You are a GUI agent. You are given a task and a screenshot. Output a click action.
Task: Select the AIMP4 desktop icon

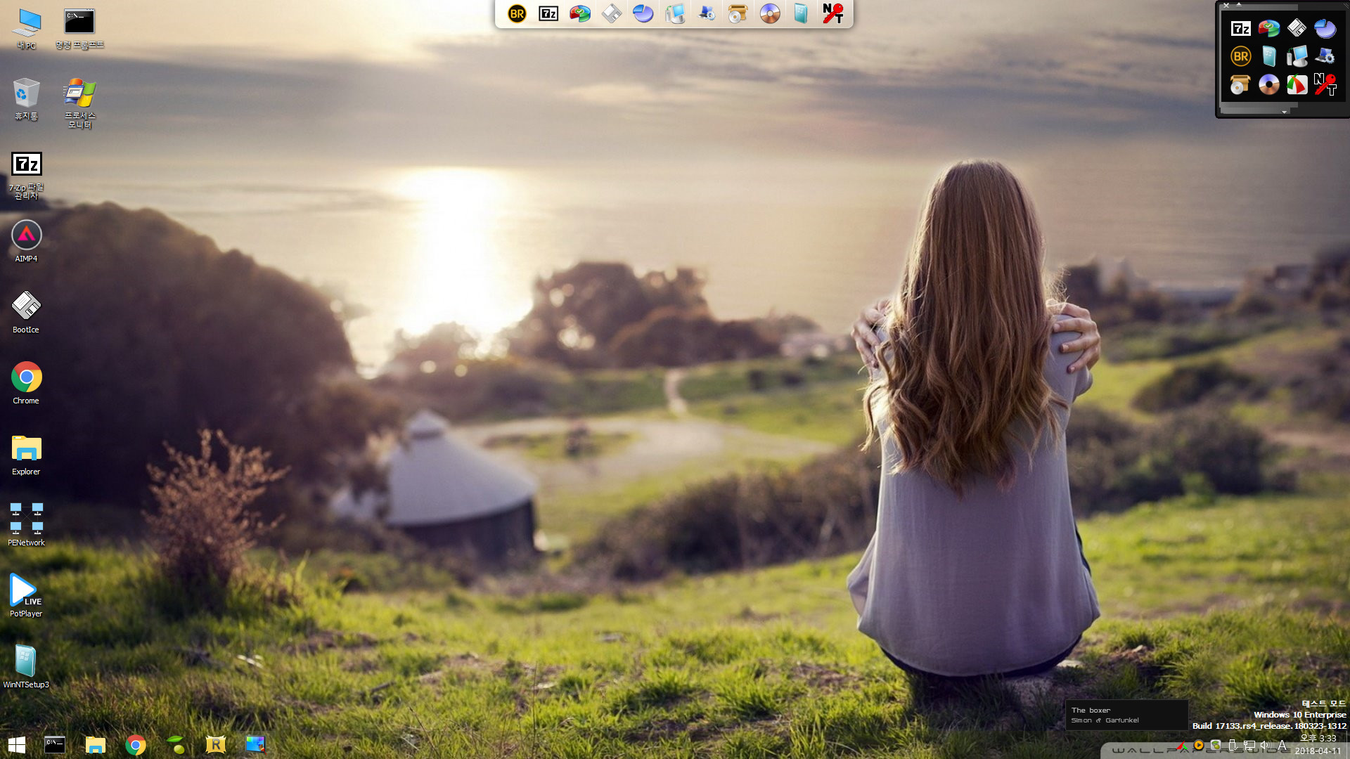coord(26,241)
